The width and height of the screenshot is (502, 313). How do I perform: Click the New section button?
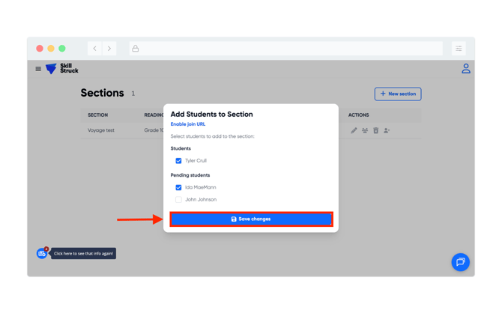point(398,94)
